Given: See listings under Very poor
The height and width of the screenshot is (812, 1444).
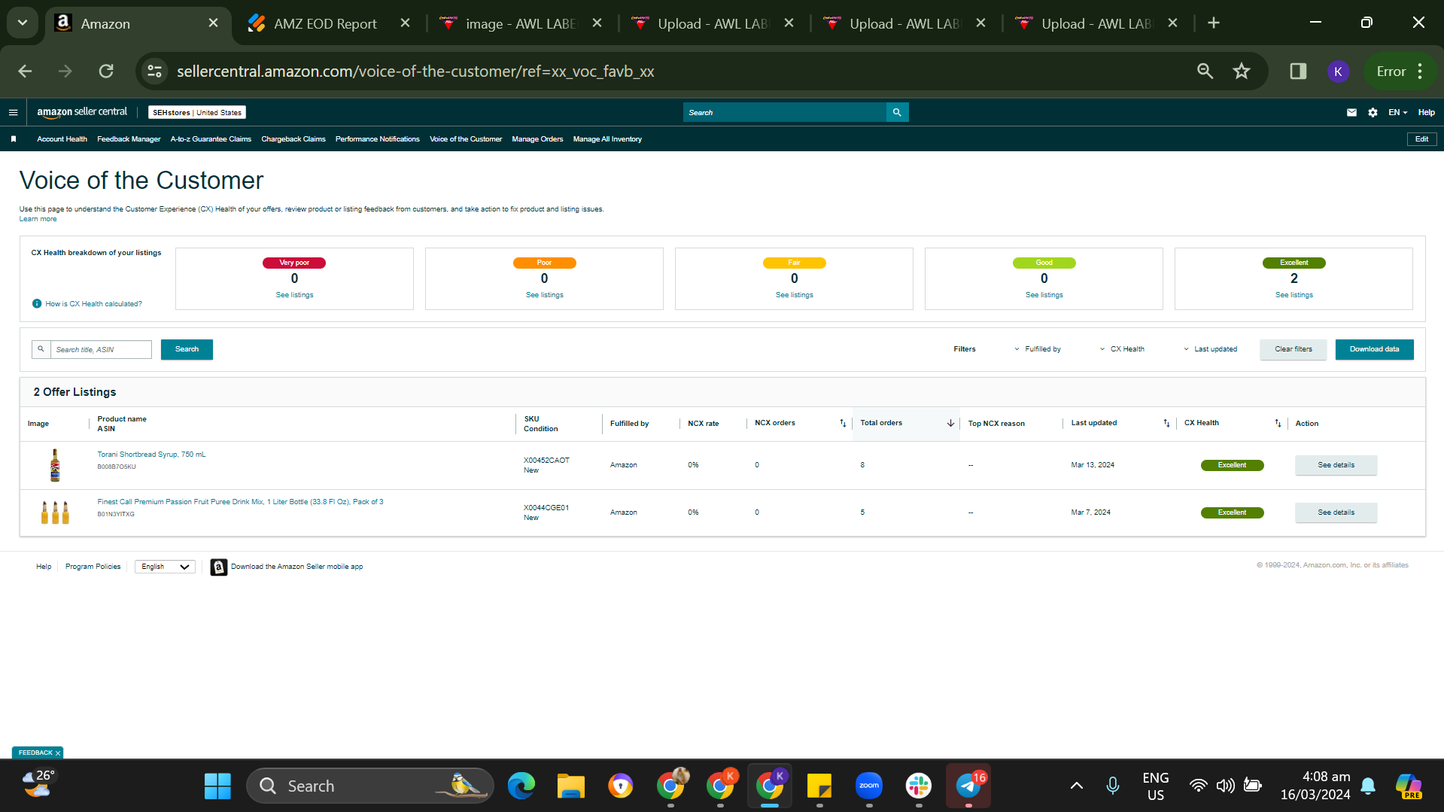Looking at the screenshot, I should (294, 295).
